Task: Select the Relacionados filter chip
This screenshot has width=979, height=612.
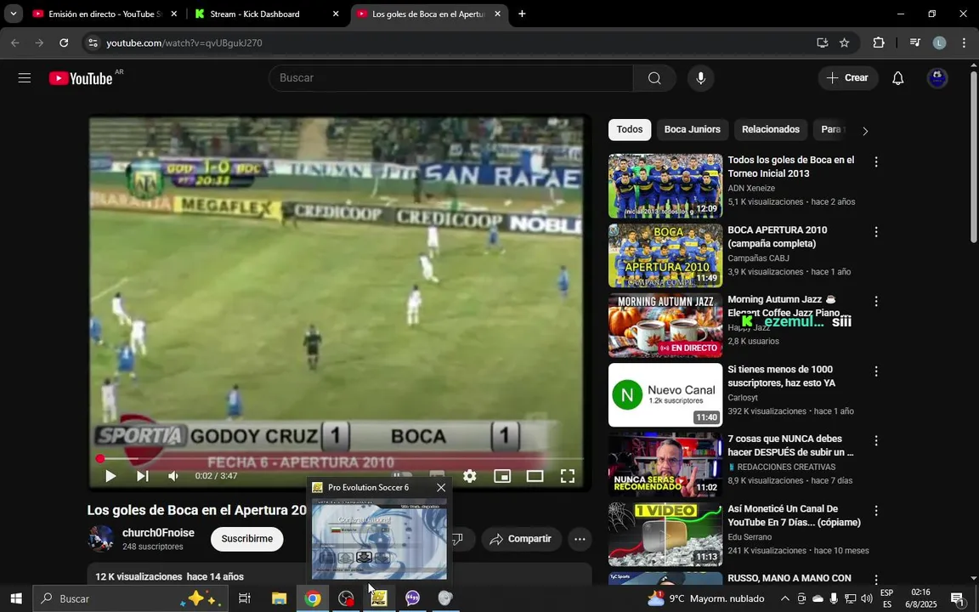Action: point(771,129)
